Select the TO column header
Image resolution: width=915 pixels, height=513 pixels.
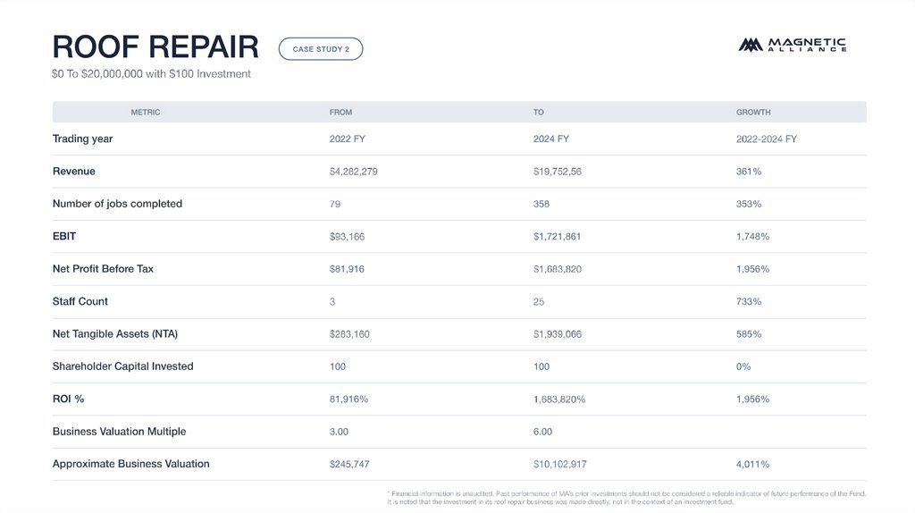click(539, 113)
